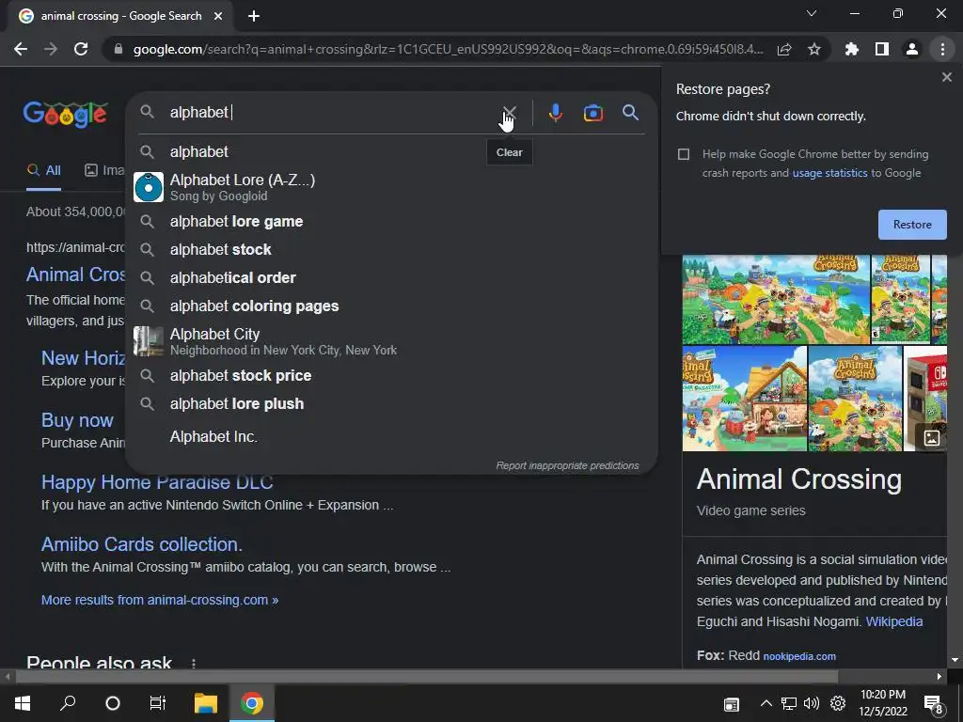Open Animal Crossing house thumbnail image
This screenshot has width=963, height=722.
coord(745,399)
